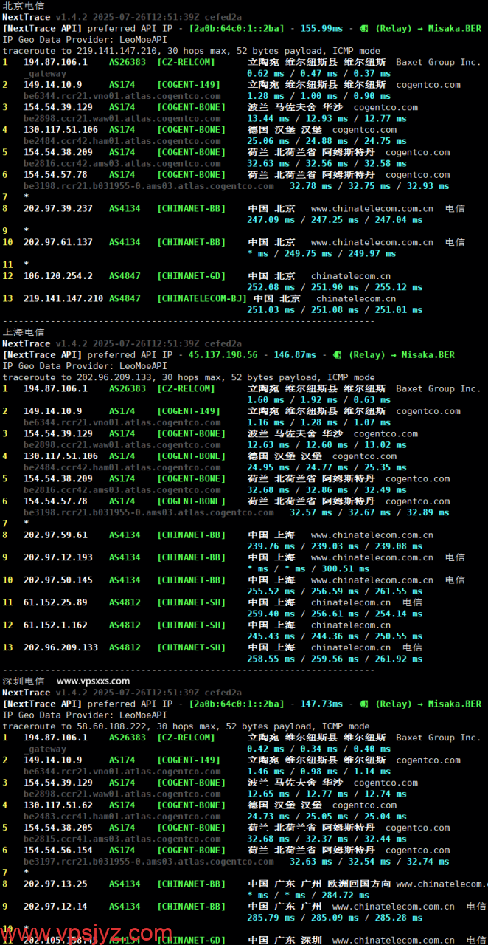488x945 pixels.
Task: Select API latency 146.87ms
Action: pos(295,355)
